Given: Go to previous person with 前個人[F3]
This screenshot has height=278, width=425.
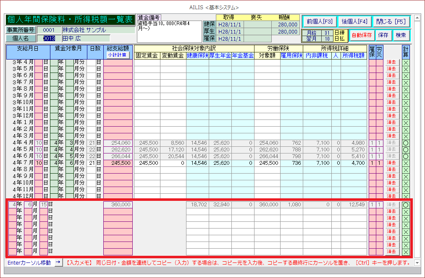Looking at the screenshot, I should point(320,21).
